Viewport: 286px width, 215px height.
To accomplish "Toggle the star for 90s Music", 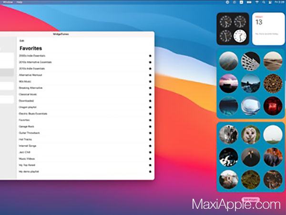I will coord(150,82).
